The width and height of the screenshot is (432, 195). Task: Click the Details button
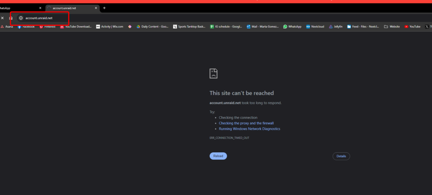tap(341, 156)
